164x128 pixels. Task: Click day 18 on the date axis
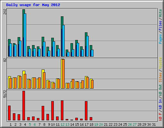pos(91,124)
